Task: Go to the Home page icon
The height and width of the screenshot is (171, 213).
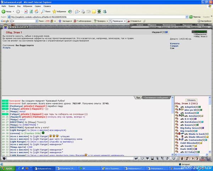Action: tap(37, 12)
